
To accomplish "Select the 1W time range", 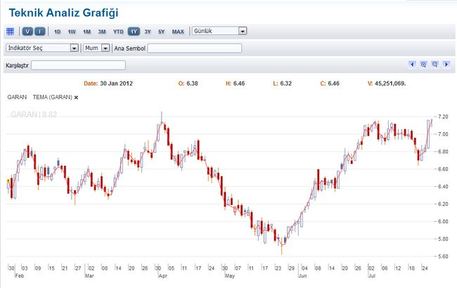I will (72, 32).
